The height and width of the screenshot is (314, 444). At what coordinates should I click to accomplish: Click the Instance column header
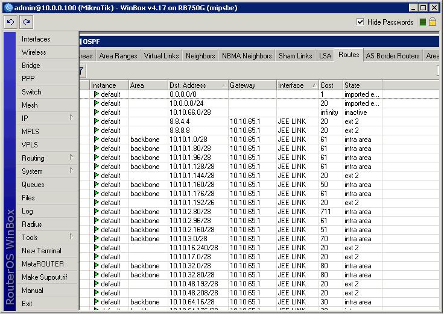pos(109,85)
